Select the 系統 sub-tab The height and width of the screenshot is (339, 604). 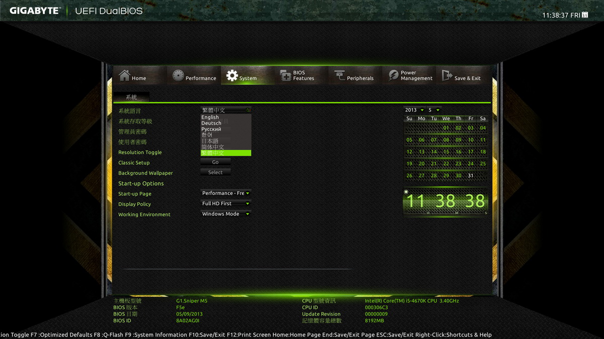click(x=131, y=97)
